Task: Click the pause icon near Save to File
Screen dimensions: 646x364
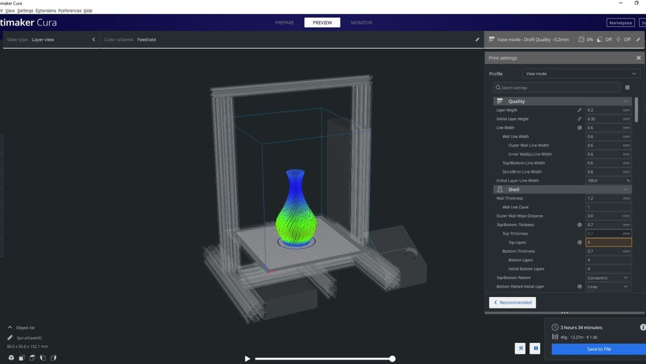Action: [x=535, y=348]
